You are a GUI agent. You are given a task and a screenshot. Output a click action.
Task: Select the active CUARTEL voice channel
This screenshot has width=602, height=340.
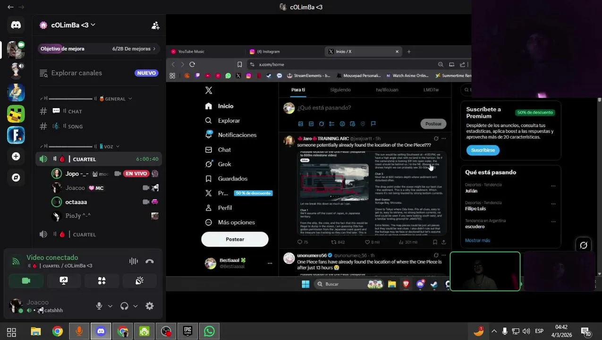[x=99, y=159]
